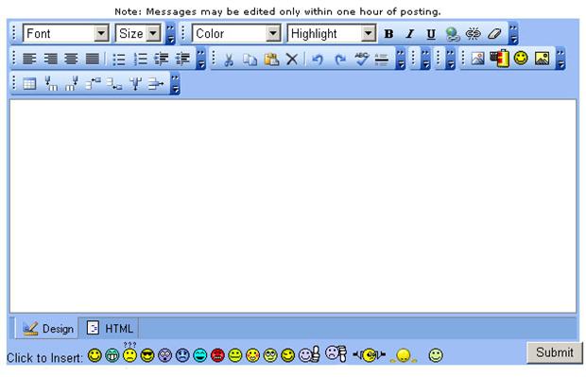Expand toolbar options after the gallery icon

(x=560, y=59)
